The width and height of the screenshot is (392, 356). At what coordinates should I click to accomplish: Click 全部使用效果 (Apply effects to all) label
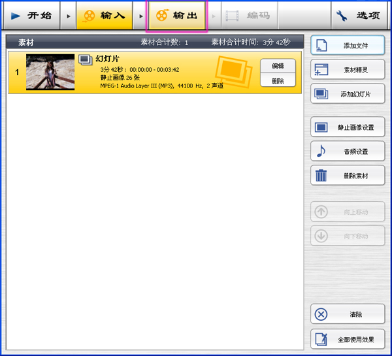[356, 340]
